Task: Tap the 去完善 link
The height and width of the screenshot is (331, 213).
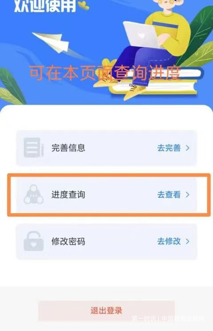Action: point(169,148)
